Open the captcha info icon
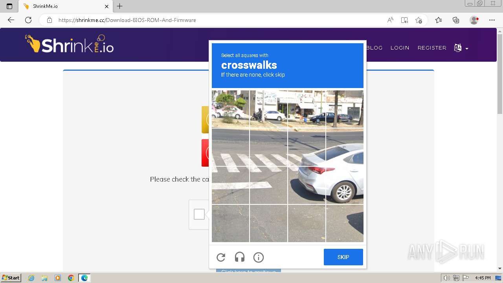Screen dimensions: 503x283 259,257
